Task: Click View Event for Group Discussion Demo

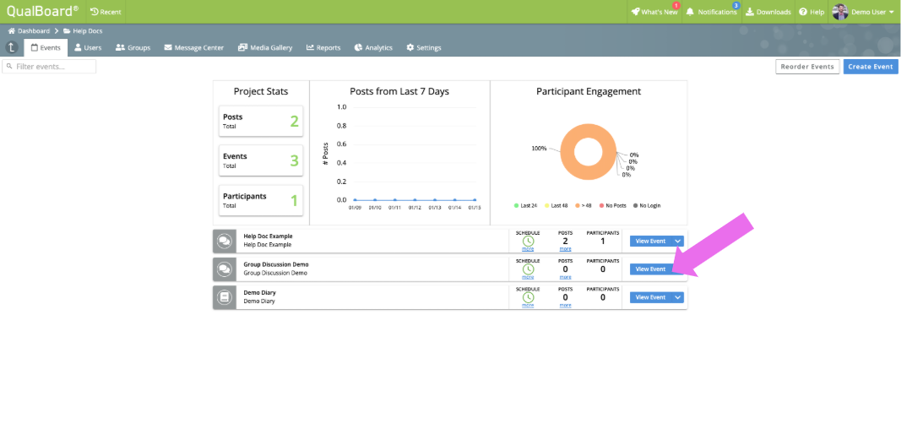Action: (x=650, y=269)
